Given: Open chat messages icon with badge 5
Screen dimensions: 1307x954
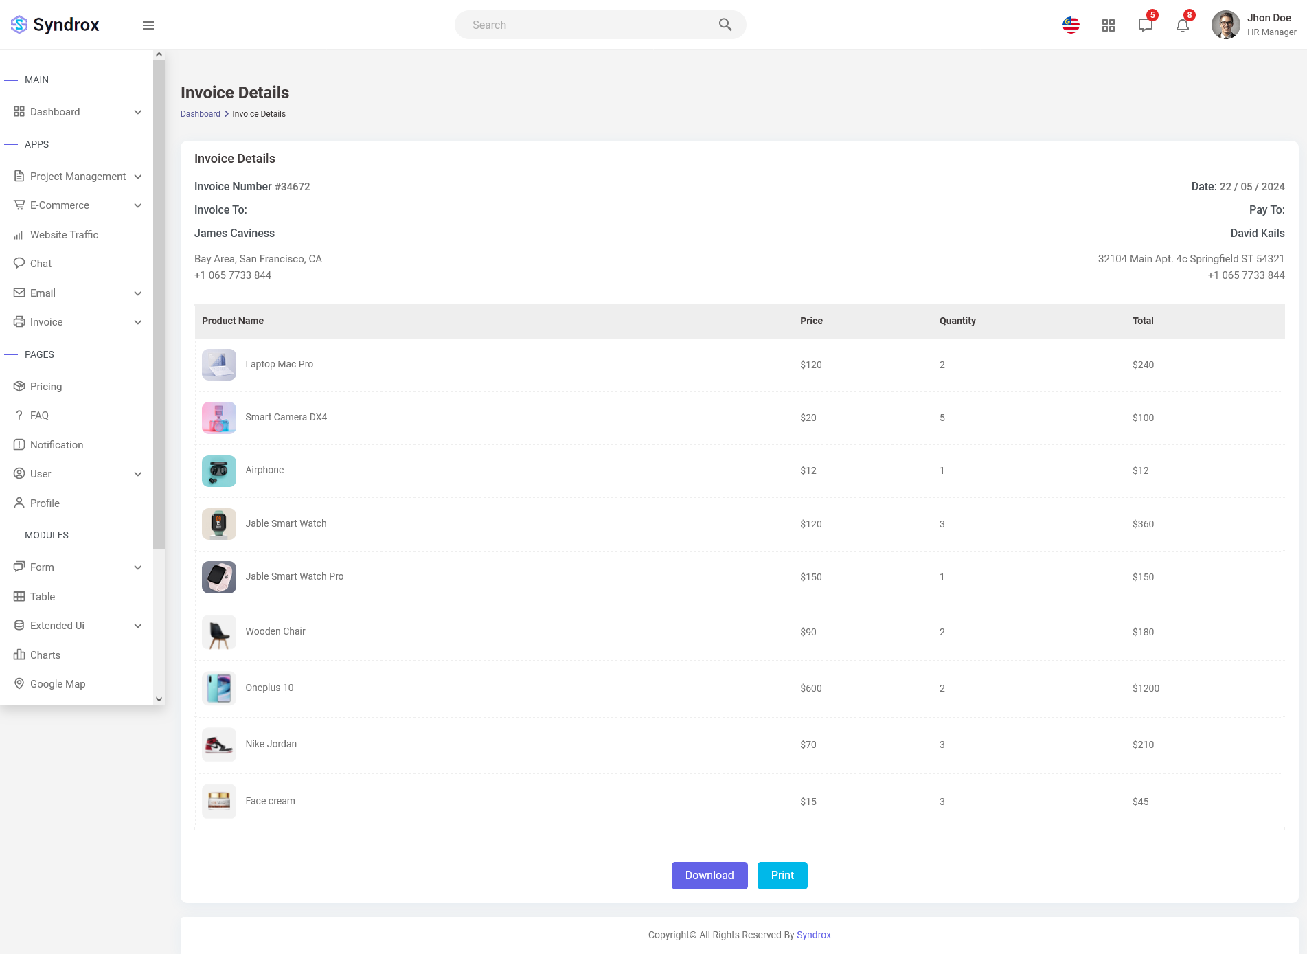Looking at the screenshot, I should [x=1146, y=25].
